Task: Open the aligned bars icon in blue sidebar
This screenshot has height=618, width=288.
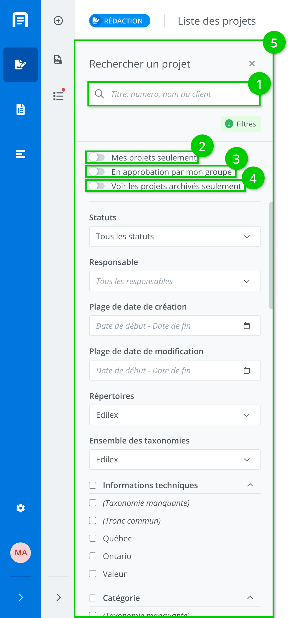Action: (x=21, y=154)
